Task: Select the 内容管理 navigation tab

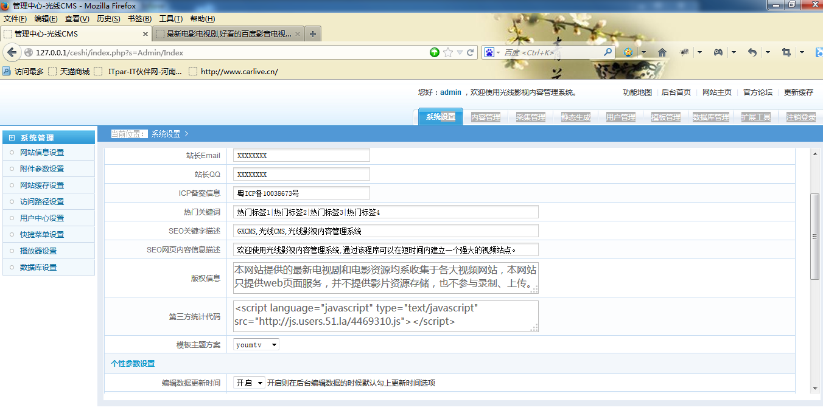Action: tap(486, 117)
